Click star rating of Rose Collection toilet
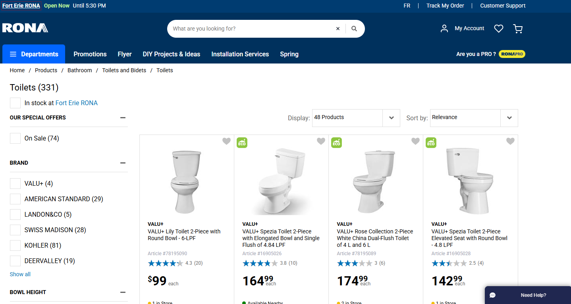 355,263
